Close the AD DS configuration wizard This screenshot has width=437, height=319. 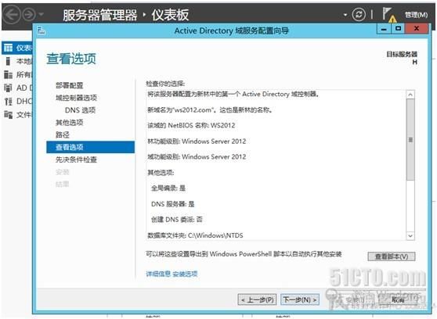click(417, 29)
